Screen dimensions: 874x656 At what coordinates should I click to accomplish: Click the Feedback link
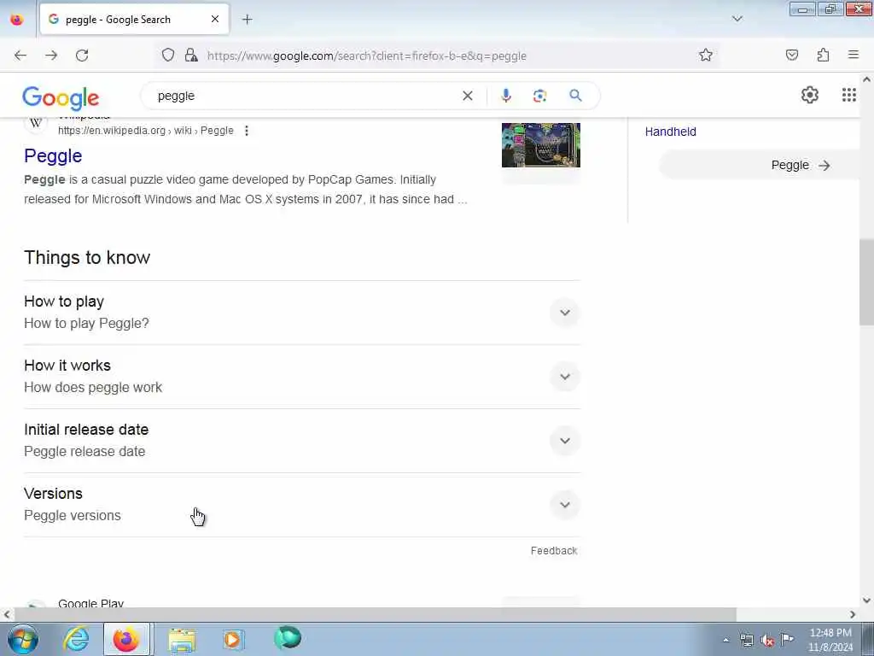553,551
